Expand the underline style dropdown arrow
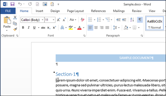Screen dimensions: 166x96 [x=39, y=28]
